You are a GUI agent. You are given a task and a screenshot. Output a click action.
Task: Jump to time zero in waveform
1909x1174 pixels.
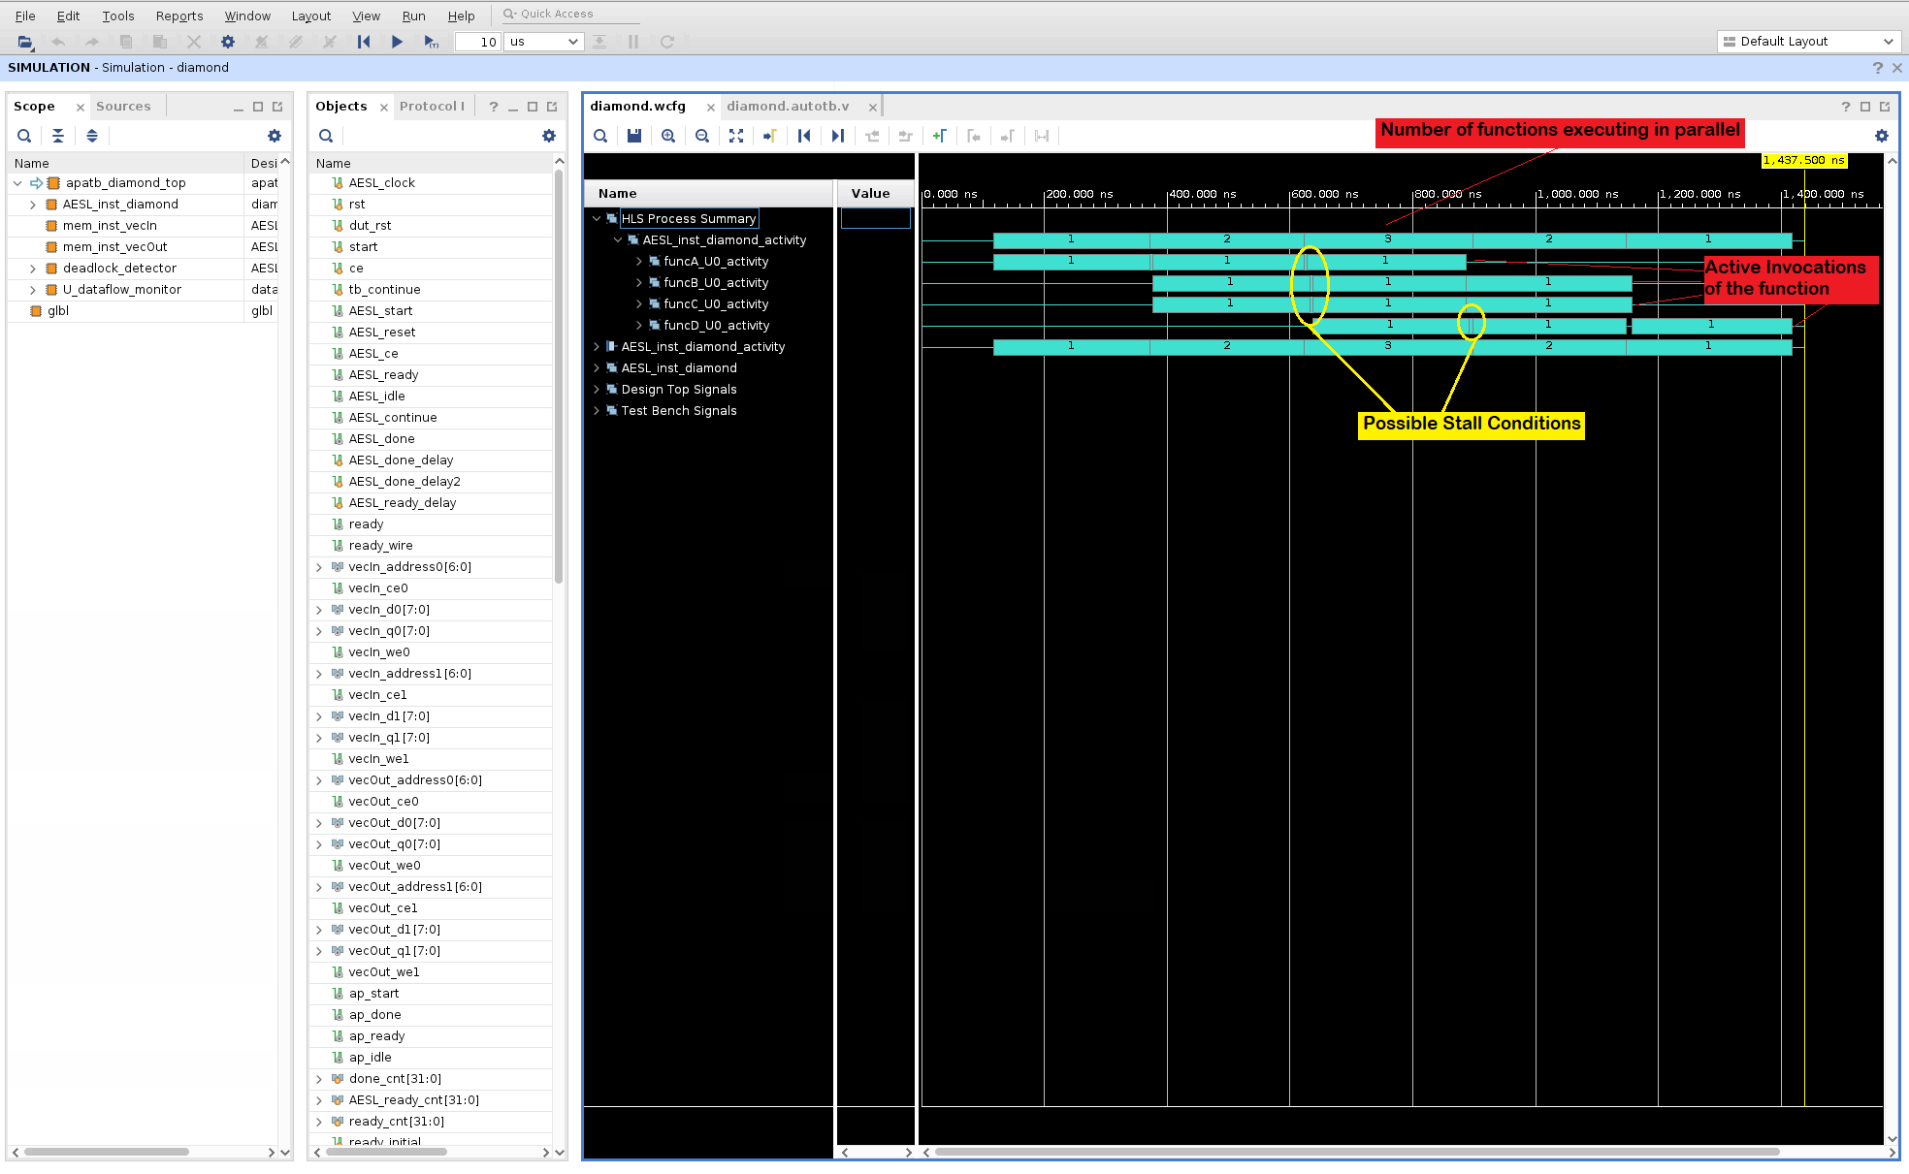click(804, 136)
